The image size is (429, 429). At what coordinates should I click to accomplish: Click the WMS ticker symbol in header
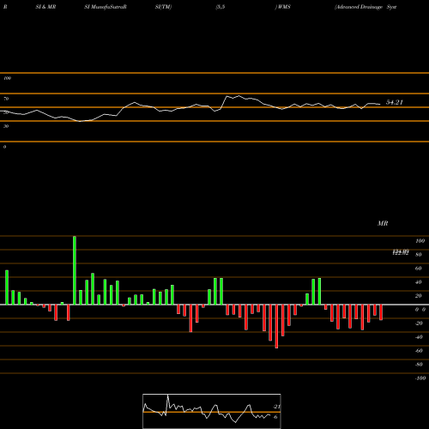[x=284, y=7]
